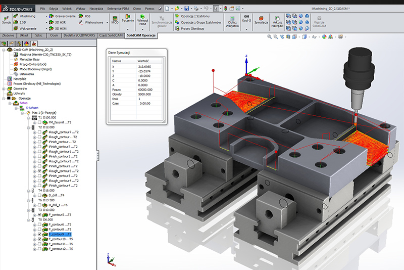
Task: Open the Sondy probe tool
Action: pos(7,20)
